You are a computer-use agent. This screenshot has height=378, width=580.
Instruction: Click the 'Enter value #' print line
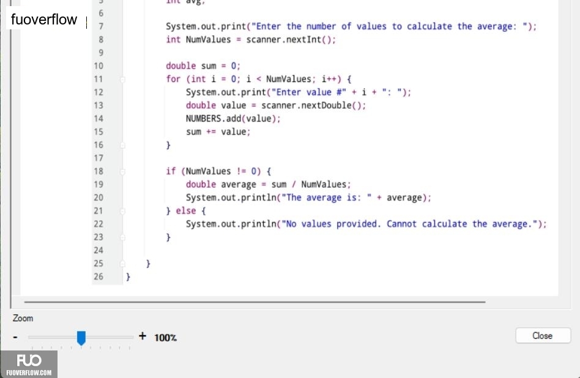pyautogui.click(x=298, y=92)
